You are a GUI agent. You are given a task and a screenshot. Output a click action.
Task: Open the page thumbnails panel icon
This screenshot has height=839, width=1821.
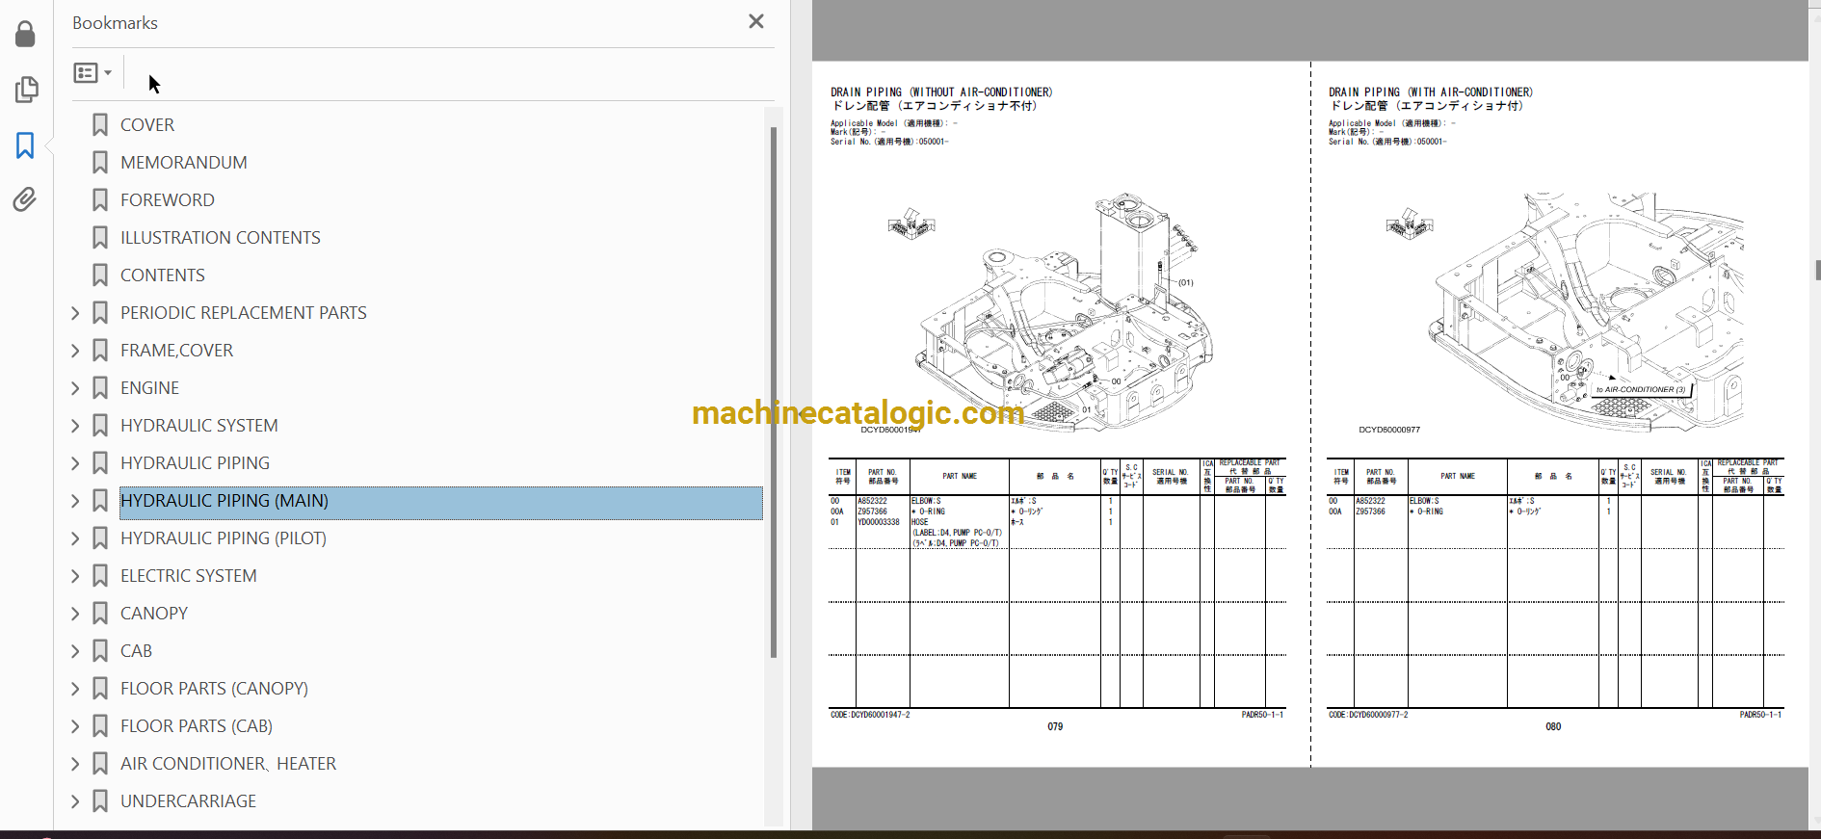pos(26,90)
